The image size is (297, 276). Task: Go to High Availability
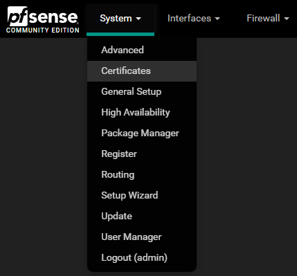click(142, 112)
